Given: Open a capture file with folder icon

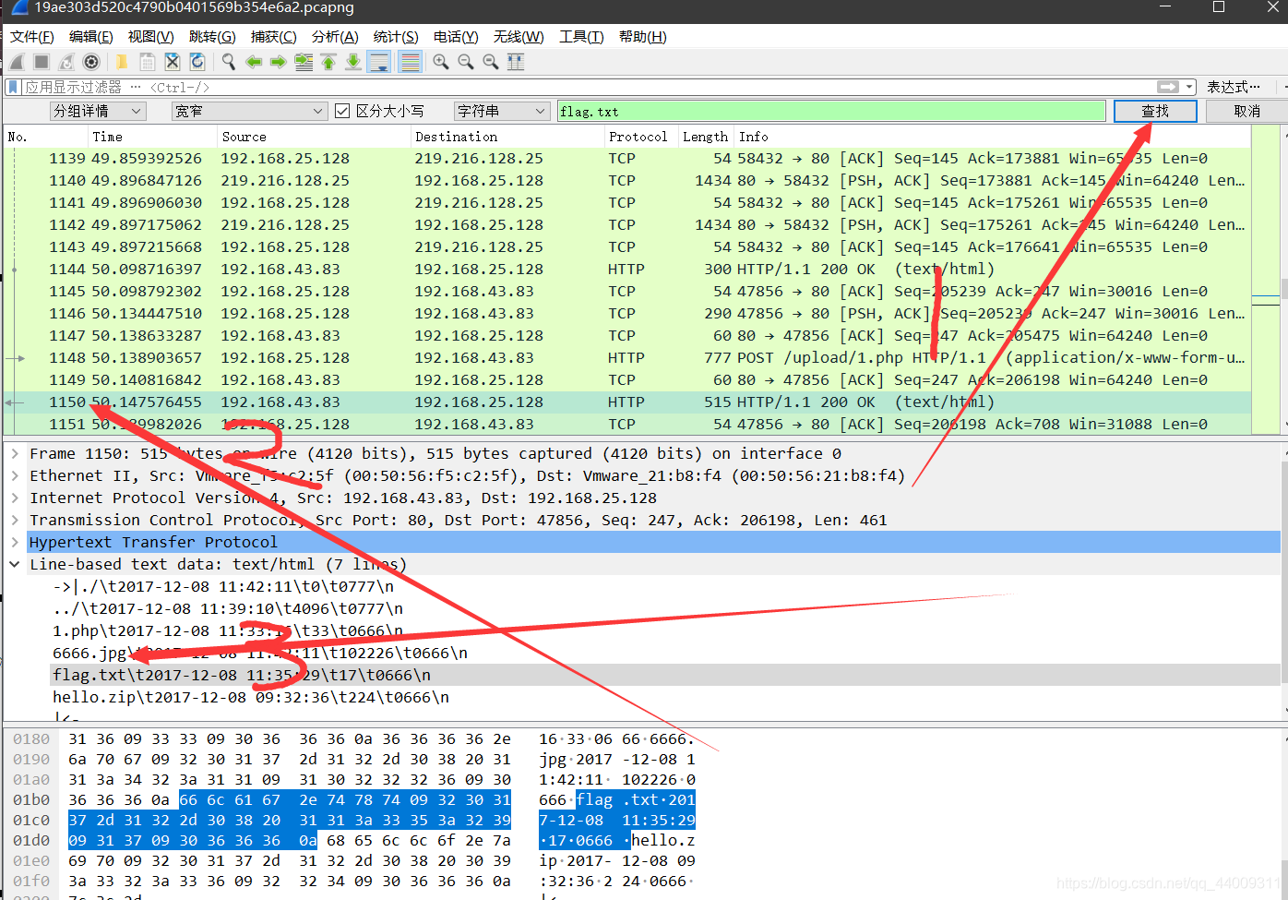Looking at the screenshot, I should [121, 62].
